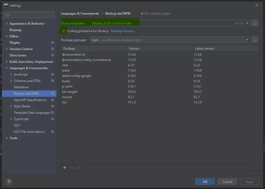The height and width of the screenshot is (189, 265).
Task: Click project-level icon next to Template Data Languages
Action: click(x=53, y=112)
